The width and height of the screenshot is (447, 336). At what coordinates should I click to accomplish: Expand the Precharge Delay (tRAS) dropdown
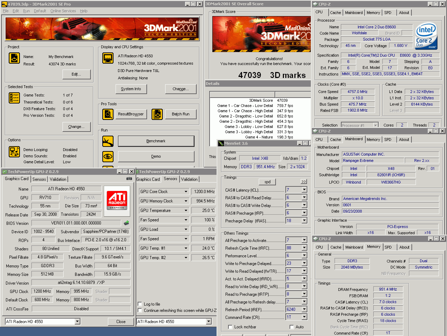(x=304, y=221)
